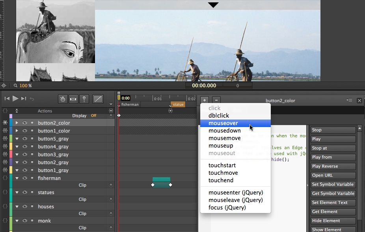This screenshot has width=365, height=232.
Task: Toggle Auto-Transition mode icon
Action: pos(73,99)
